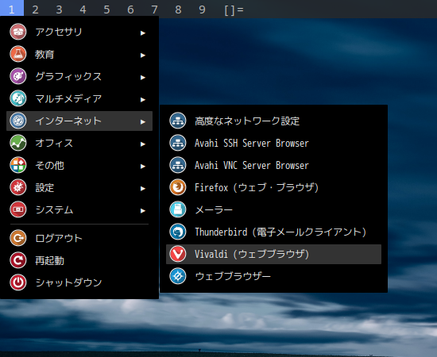This screenshot has height=357, width=437.
Task: Click the ウェブブラウザー compass icon
Action: pos(178,276)
